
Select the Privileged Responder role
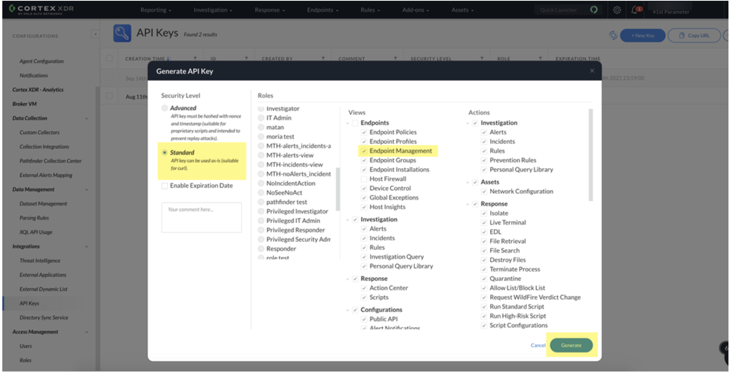point(261,230)
